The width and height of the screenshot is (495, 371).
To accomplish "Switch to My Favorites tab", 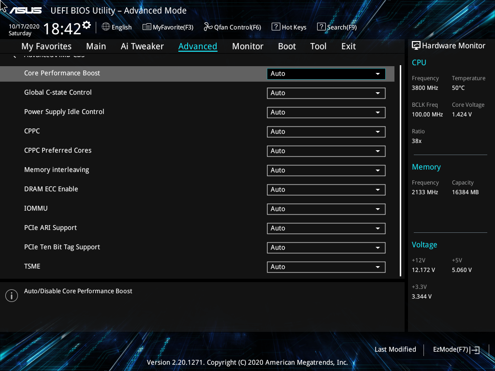I will [46, 46].
